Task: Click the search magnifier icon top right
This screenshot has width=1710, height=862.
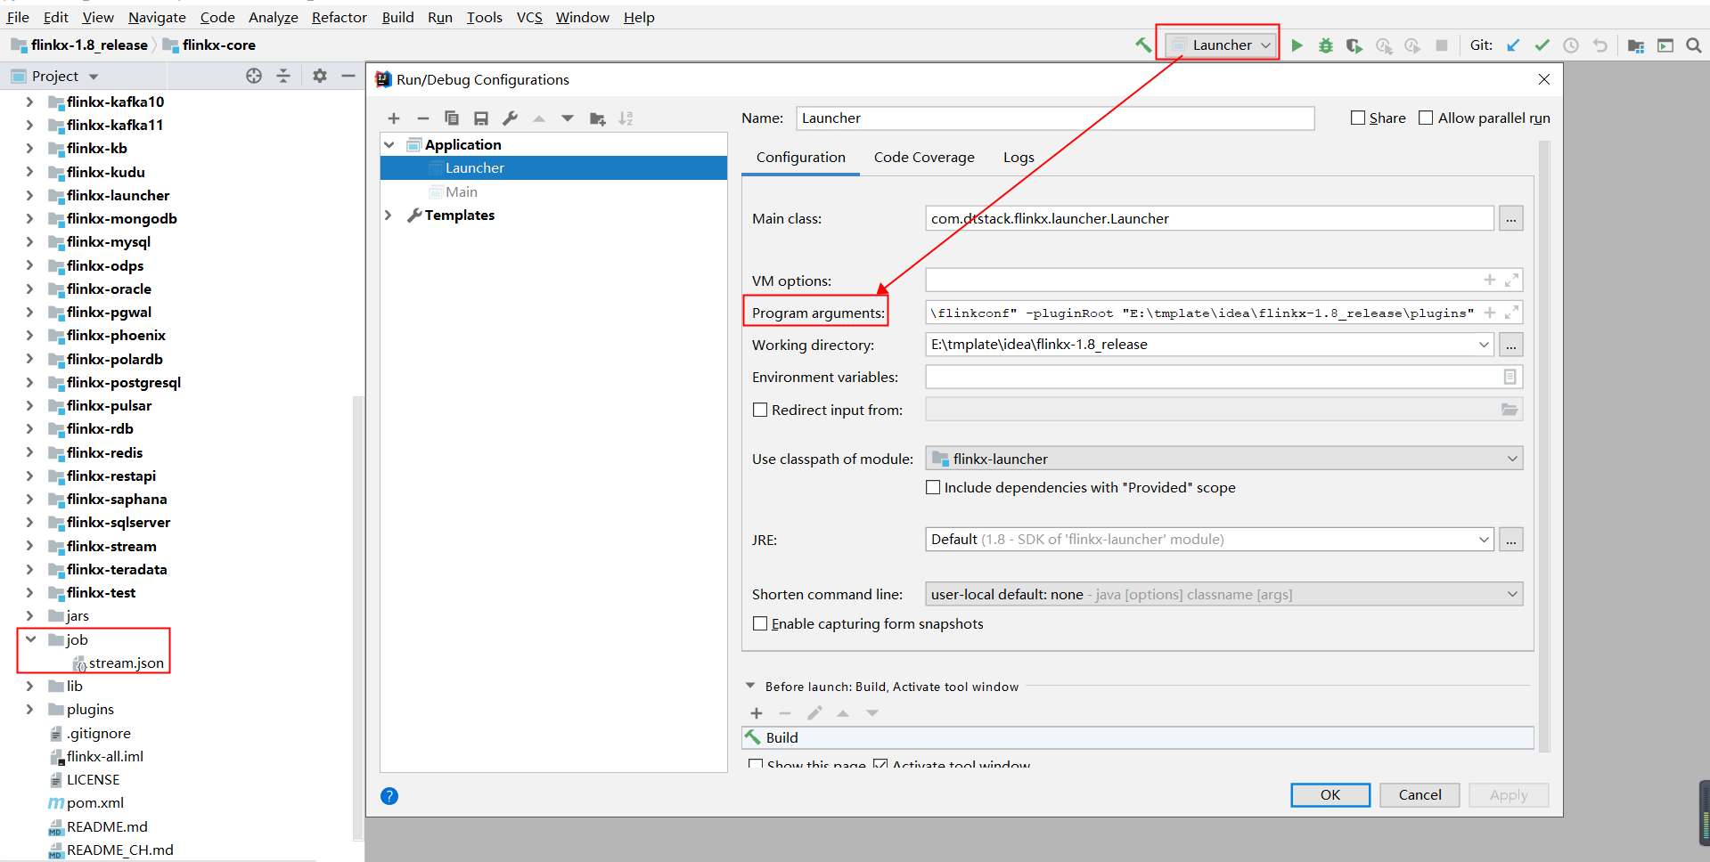Action: (1694, 45)
